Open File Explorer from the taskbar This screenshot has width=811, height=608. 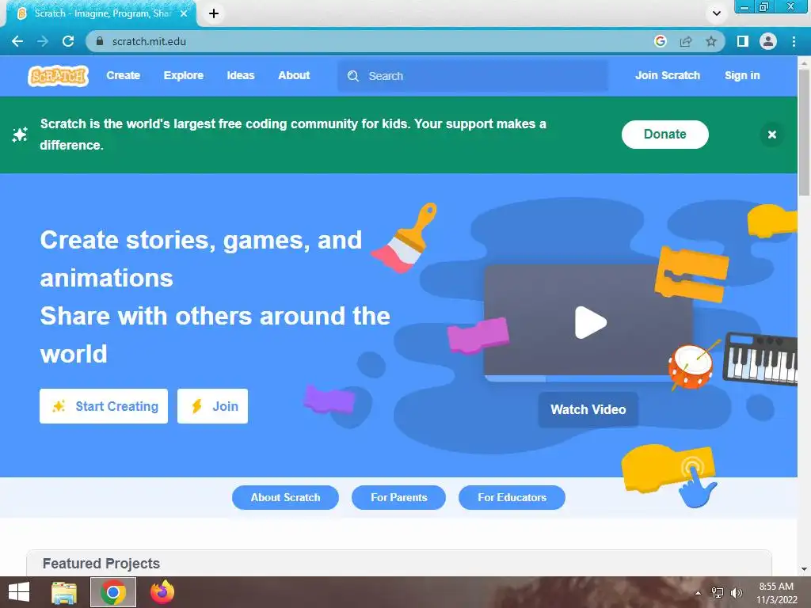click(x=64, y=592)
